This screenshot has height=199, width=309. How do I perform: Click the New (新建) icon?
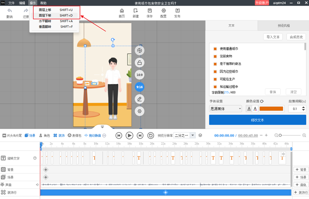[x=136, y=10]
